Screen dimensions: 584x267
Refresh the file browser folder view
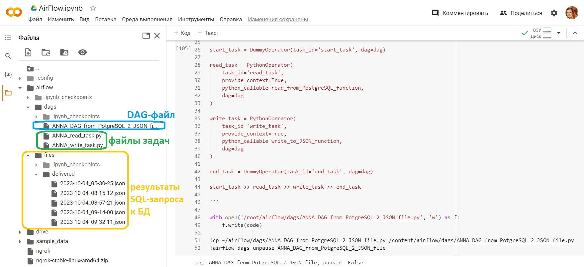click(46, 52)
